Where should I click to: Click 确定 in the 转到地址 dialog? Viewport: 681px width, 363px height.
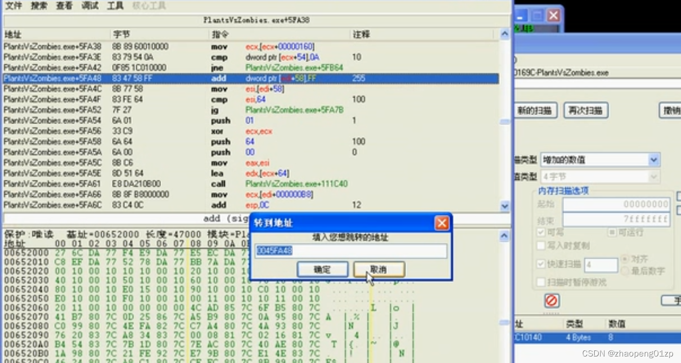click(322, 269)
